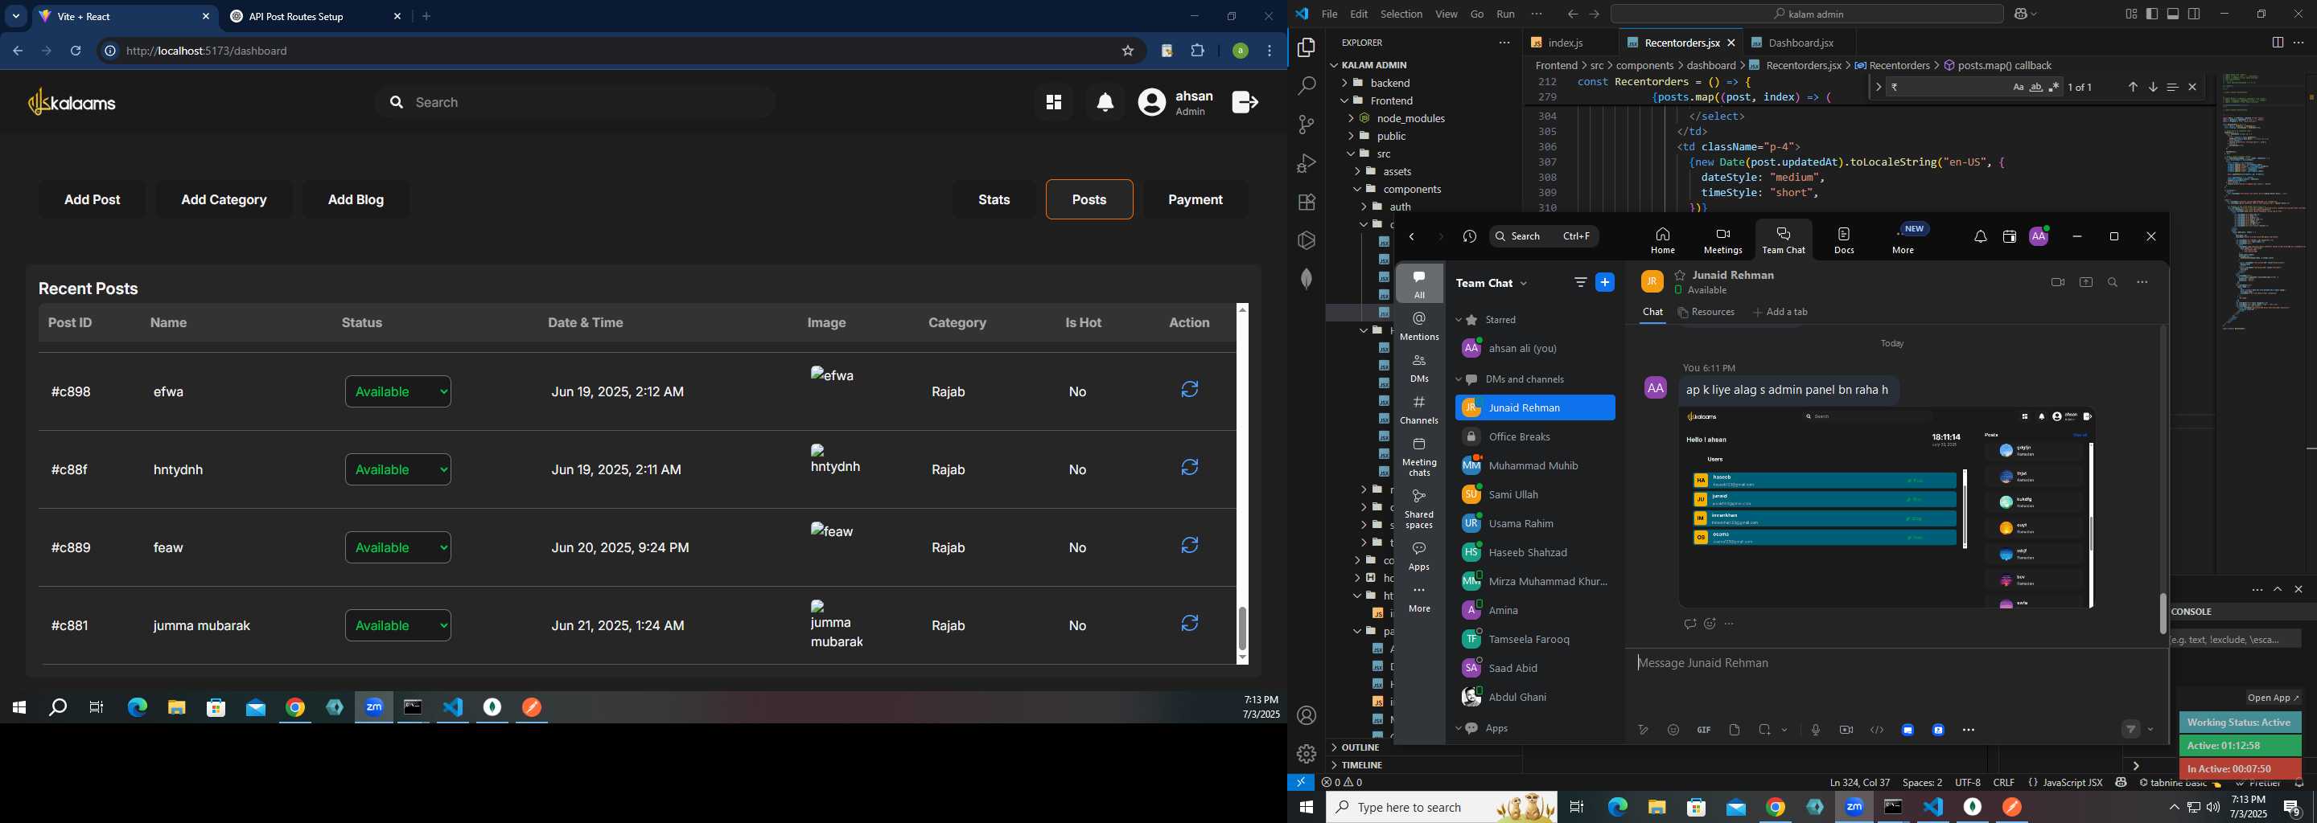Open the Stats section
The width and height of the screenshot is (2317, 823).
[994, 199]
